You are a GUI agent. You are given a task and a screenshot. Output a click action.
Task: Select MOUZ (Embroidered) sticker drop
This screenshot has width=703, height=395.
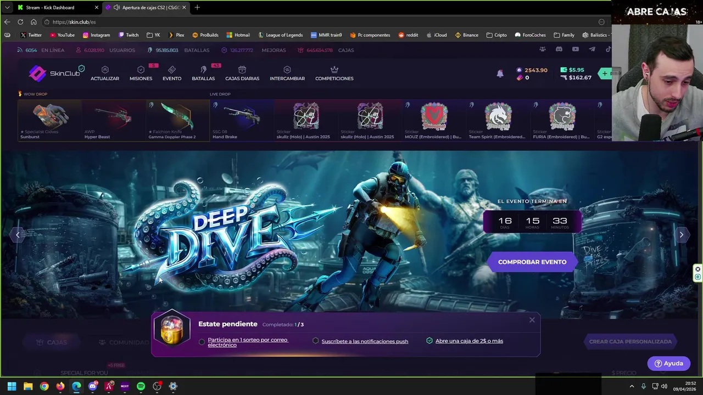[x=434, y=120]
